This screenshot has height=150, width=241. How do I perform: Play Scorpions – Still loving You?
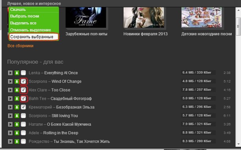pos(10,116)
